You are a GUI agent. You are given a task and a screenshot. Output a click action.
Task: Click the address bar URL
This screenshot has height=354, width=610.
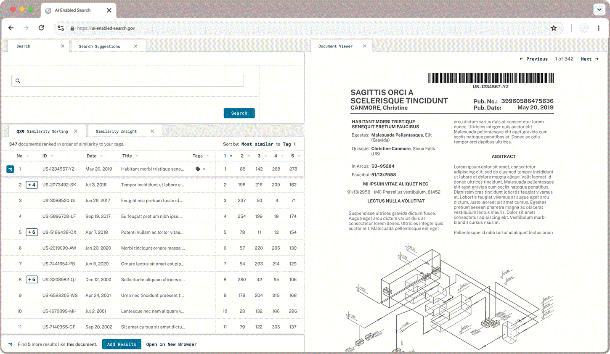pyautogui.click(x=106, y=28)
